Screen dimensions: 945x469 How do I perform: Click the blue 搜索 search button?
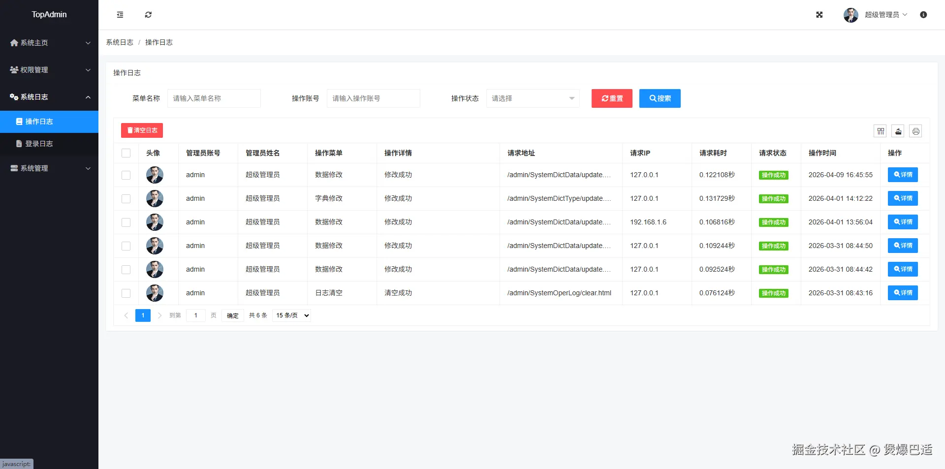pos(660,98)
